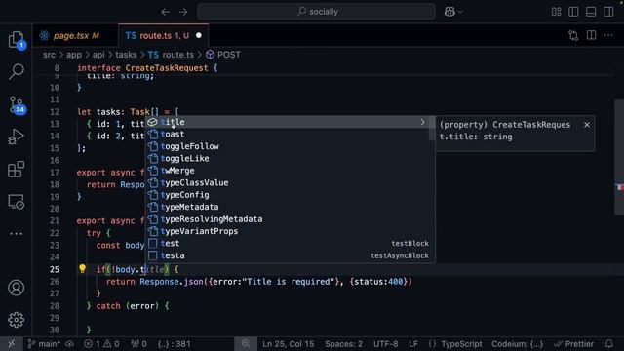The height and width of the screenshot is (351, 624).
Task: Toggle the bottom panel
Action: [x=591, y=12]
